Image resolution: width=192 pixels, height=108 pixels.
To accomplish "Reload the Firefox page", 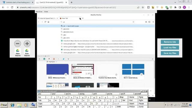I will pos(45,22).
